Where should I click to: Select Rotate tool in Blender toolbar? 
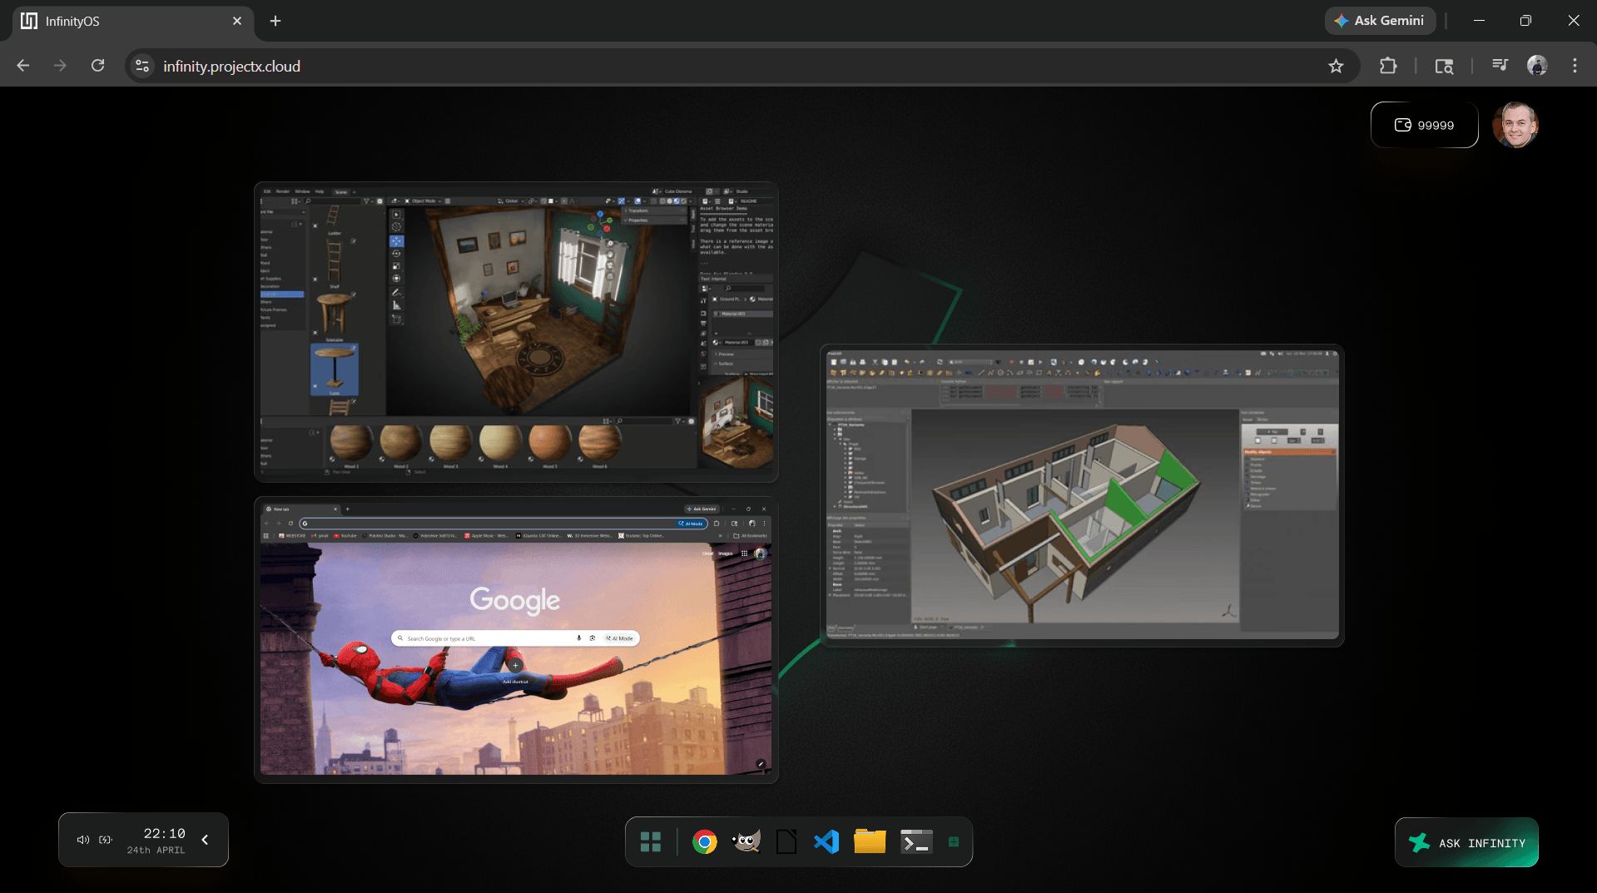coord(396,254)
